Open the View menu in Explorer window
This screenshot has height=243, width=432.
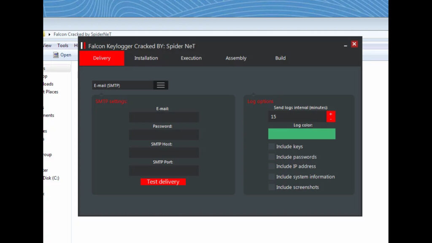coord(47,46)
